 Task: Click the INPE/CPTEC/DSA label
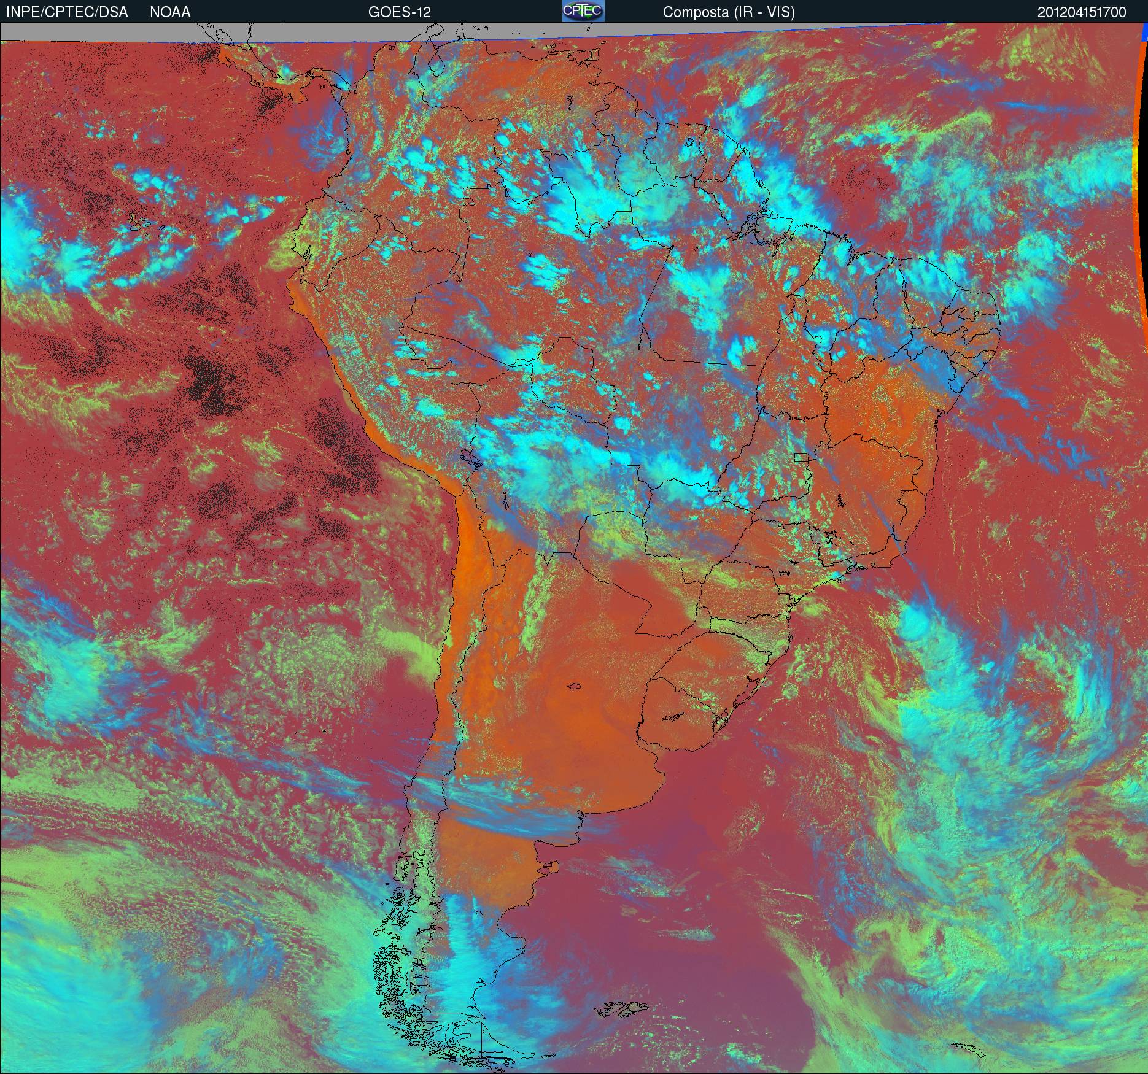point(67,12)
